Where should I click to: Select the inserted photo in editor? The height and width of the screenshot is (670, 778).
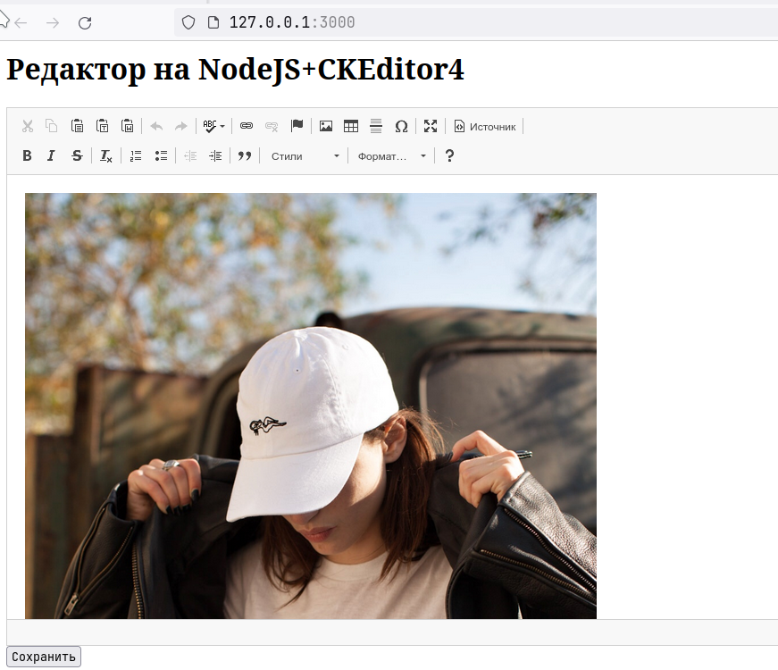click(x=311, y=406)
